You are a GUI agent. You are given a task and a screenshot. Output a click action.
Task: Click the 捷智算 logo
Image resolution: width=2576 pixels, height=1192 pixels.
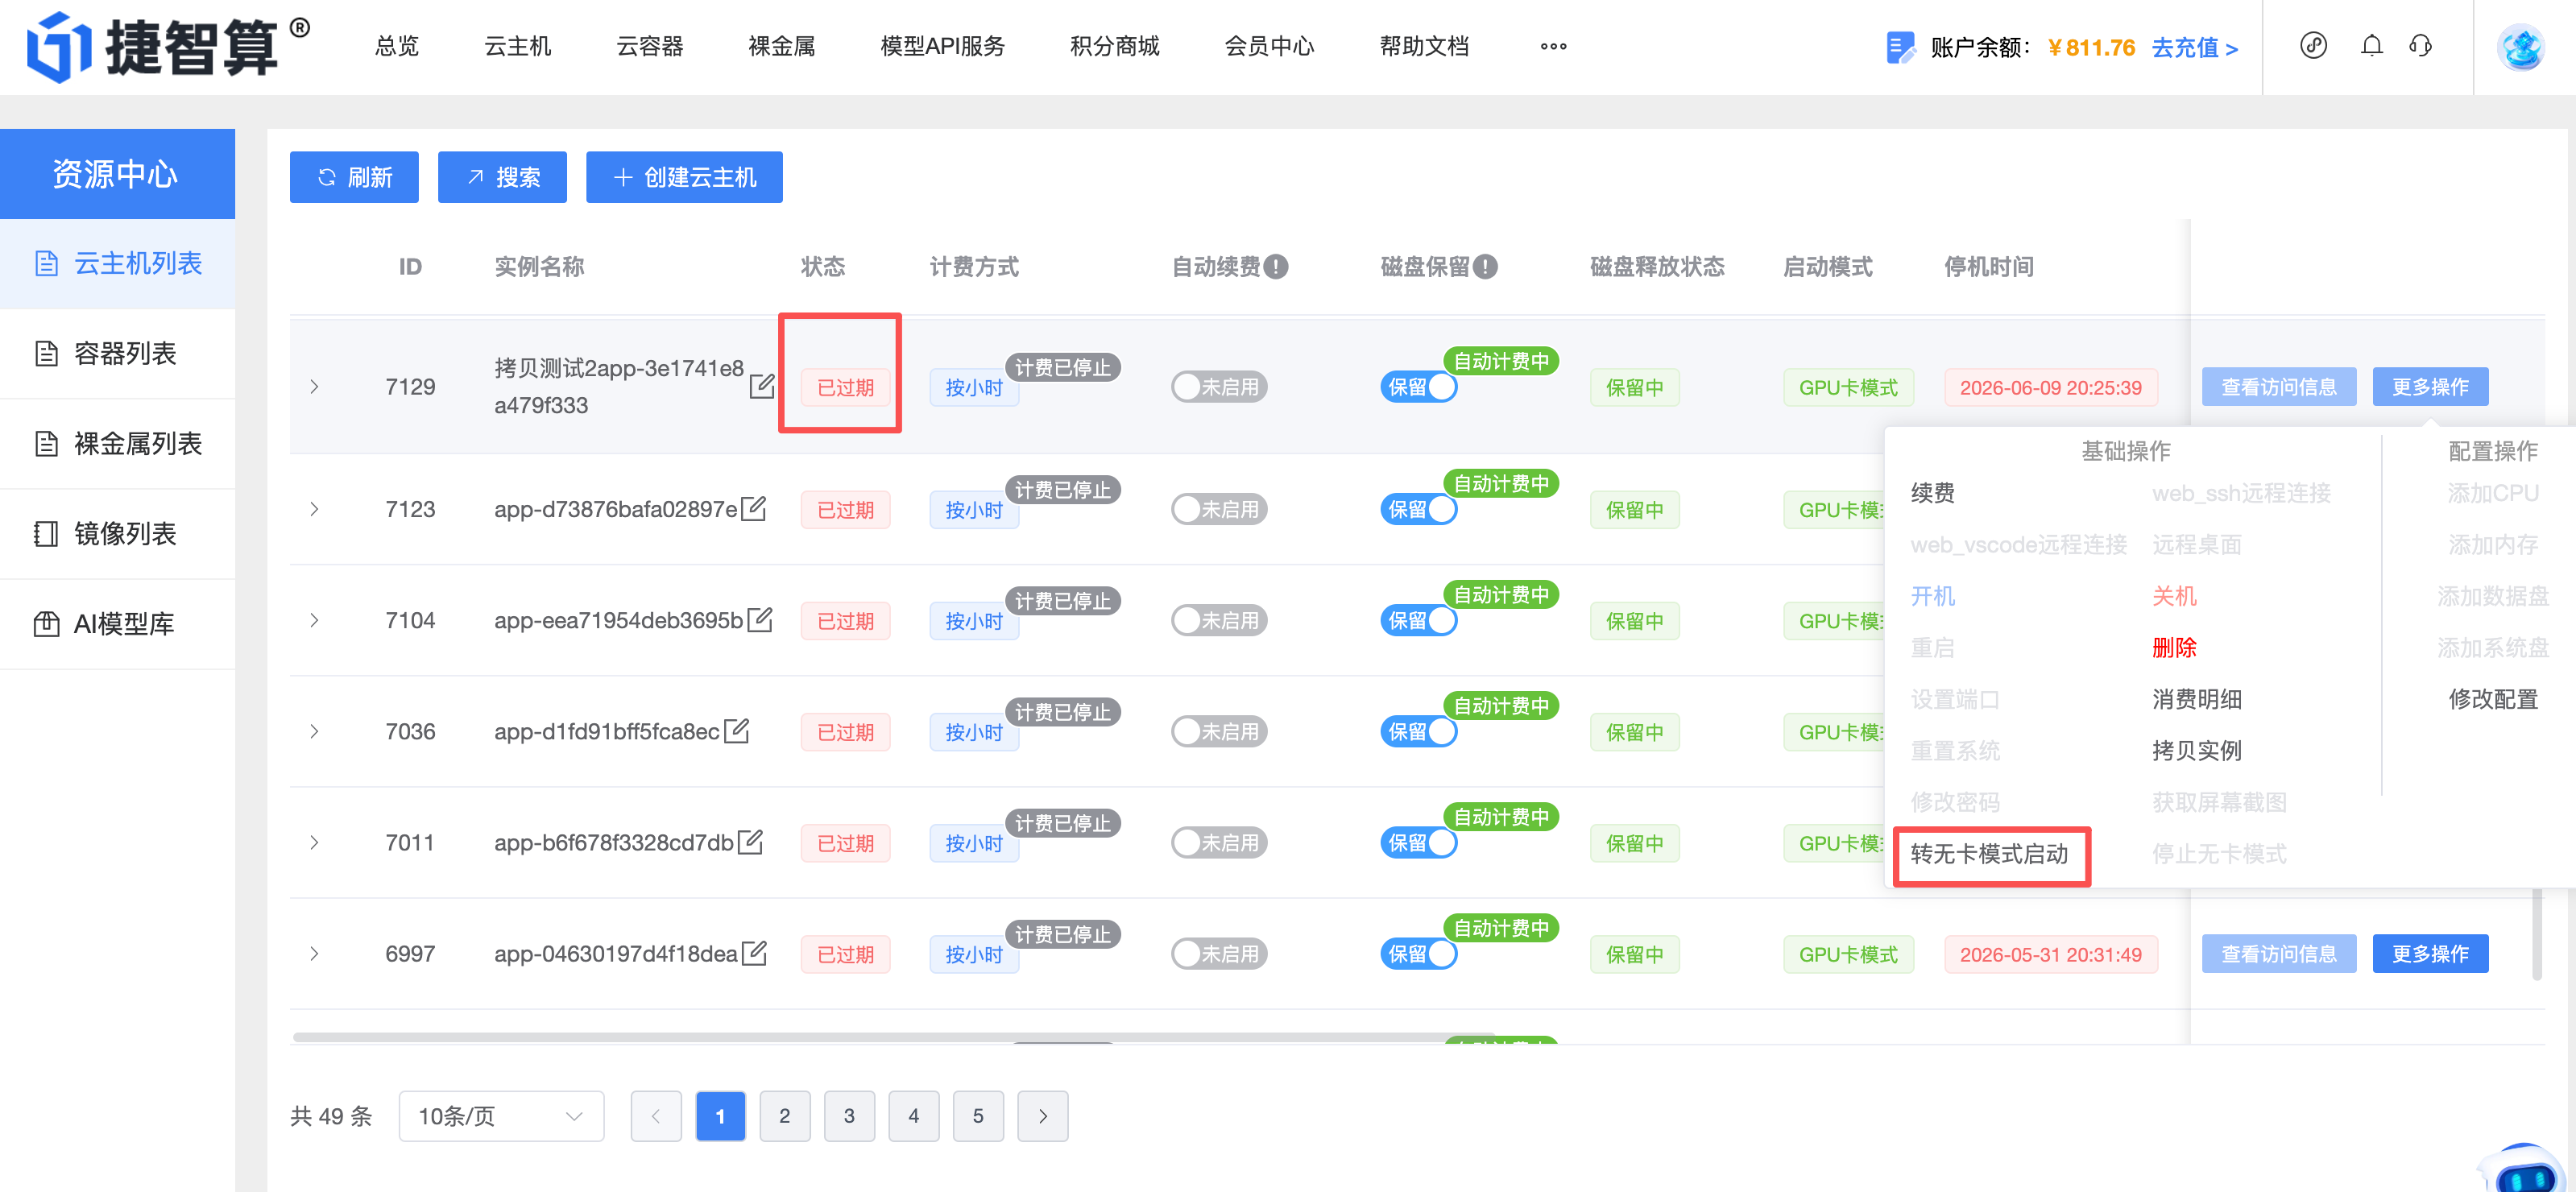point(168,47)
